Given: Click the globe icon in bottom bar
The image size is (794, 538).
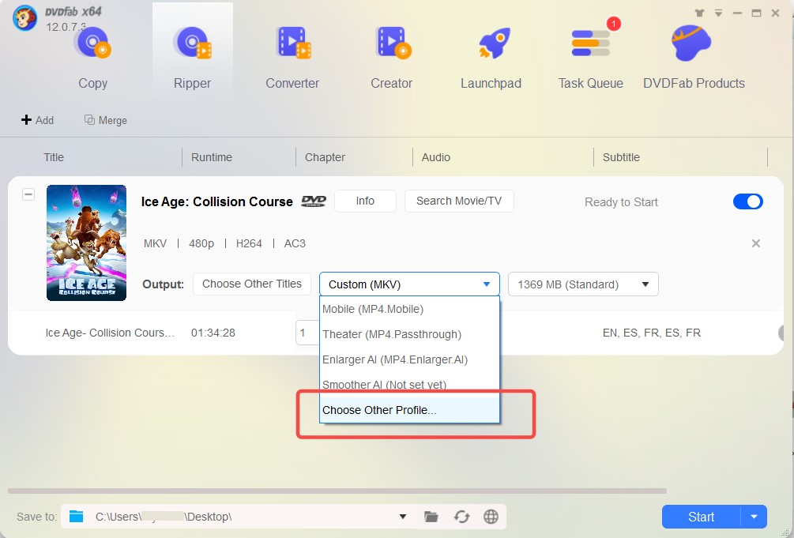Looking at the screenshot, I should pos(491,517).
